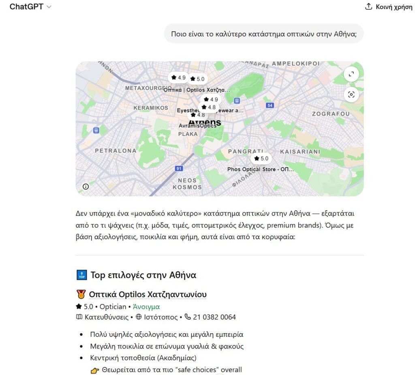The width and height of the screenshot is (415, 375).
Task: Select the 4.8 pin above AvramisOptics
Action: click(198, 115)
